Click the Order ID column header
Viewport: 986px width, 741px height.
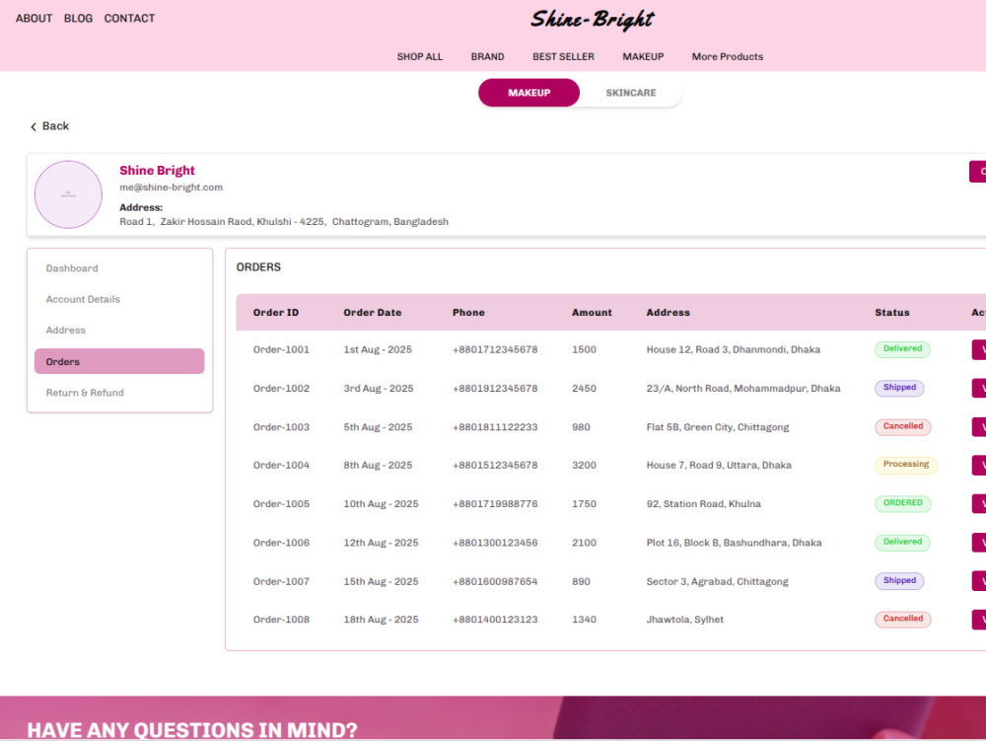275,313
